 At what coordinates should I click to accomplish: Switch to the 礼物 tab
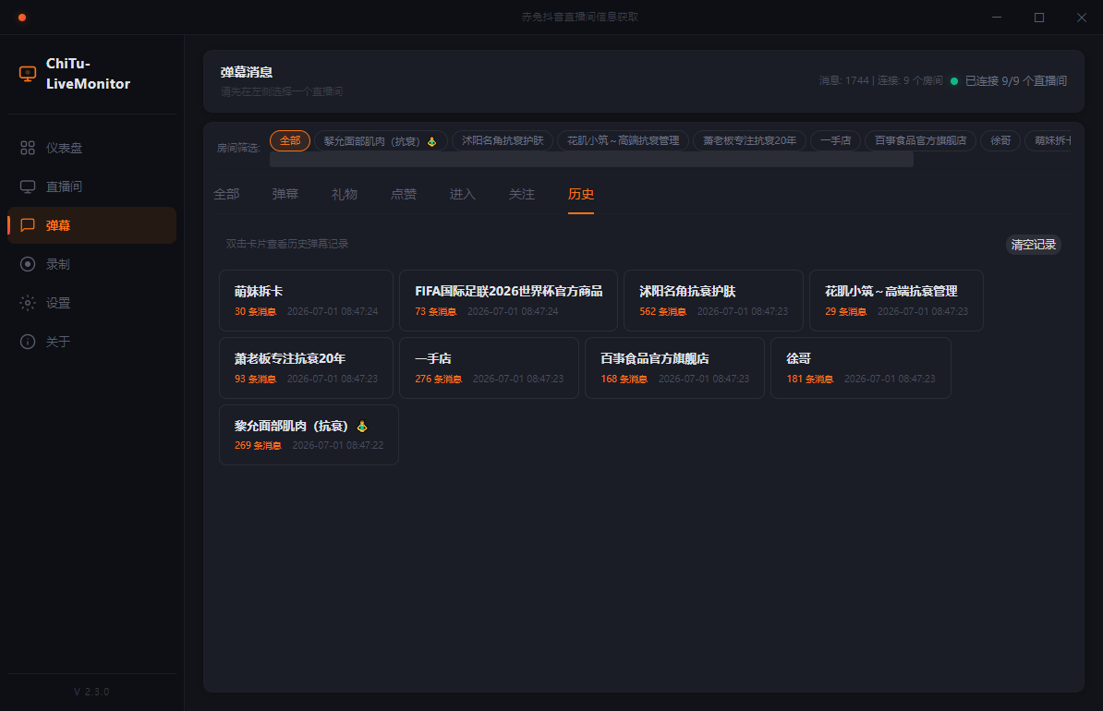click(345, 194)
